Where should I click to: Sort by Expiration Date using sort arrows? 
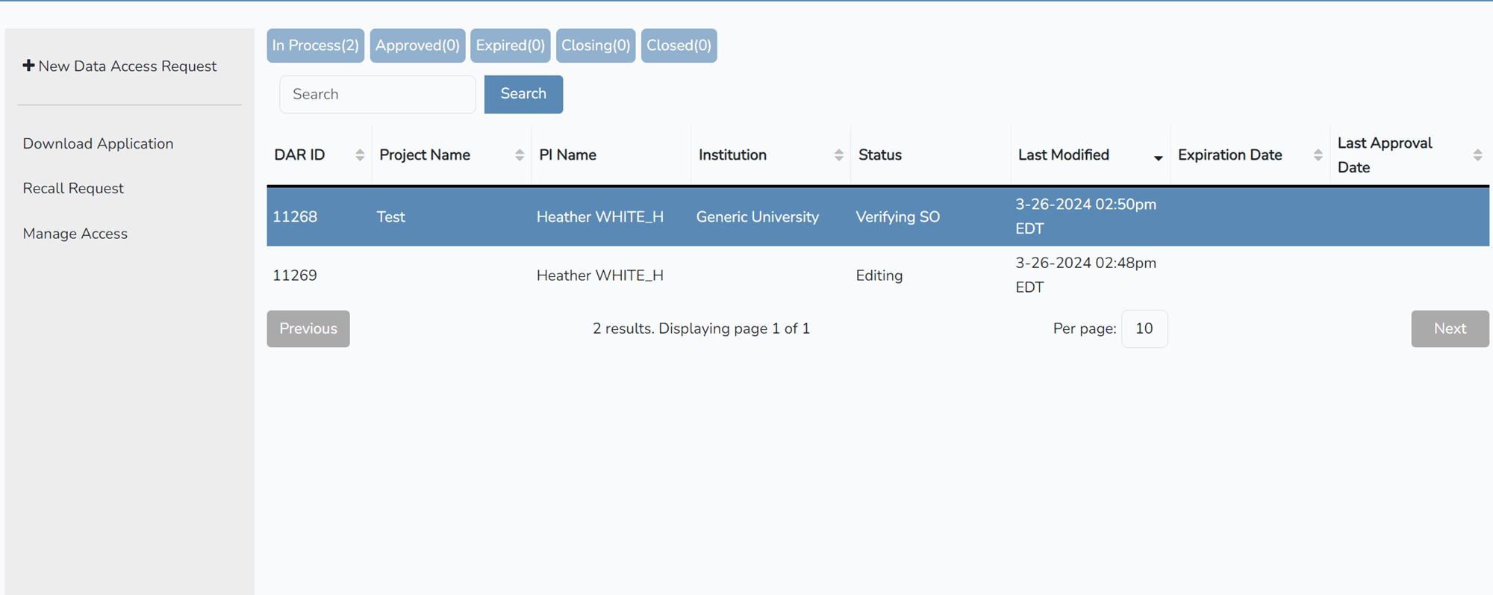coord(1318,155)
